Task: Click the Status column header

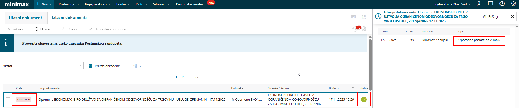Action: point(364,88)
